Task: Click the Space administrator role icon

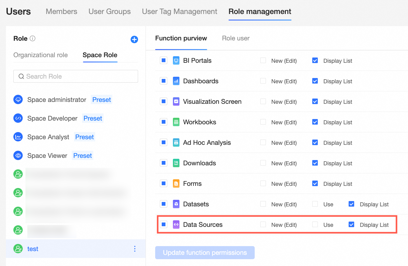Action: click(18, 100)
